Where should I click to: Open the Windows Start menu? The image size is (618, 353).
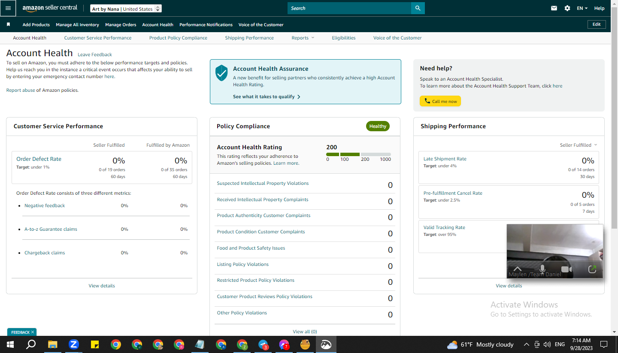[10, 344]
